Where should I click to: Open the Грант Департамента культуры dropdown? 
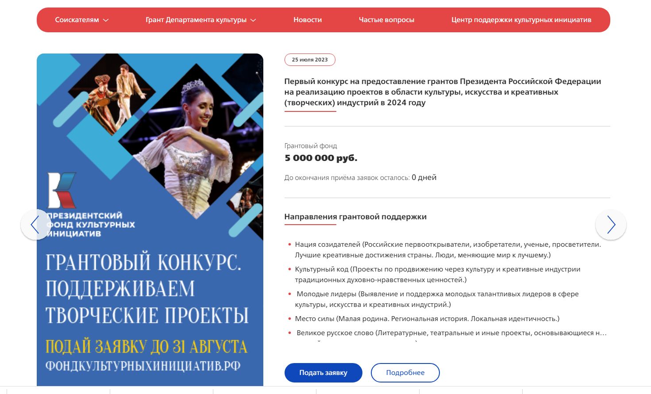(201, 20)
